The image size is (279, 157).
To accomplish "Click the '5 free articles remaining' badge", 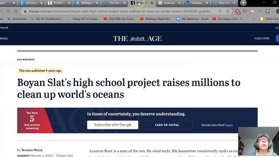I will pos(32,120).
